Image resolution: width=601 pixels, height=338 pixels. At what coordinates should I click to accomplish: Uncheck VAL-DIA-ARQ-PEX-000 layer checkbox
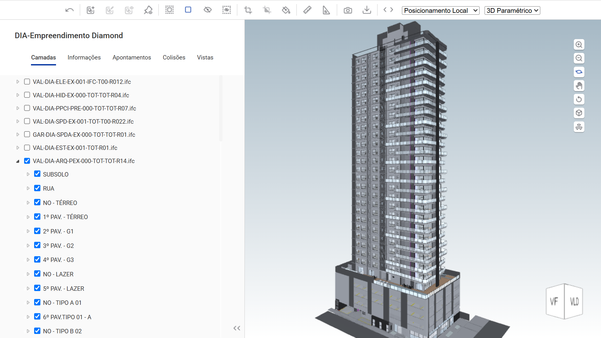click(x=27, y=161)
